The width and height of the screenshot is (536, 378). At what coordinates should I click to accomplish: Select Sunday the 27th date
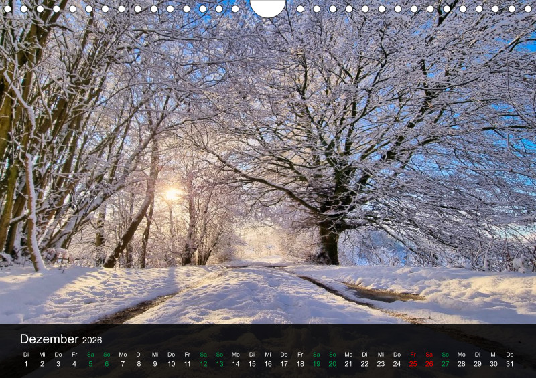[445, 364]
